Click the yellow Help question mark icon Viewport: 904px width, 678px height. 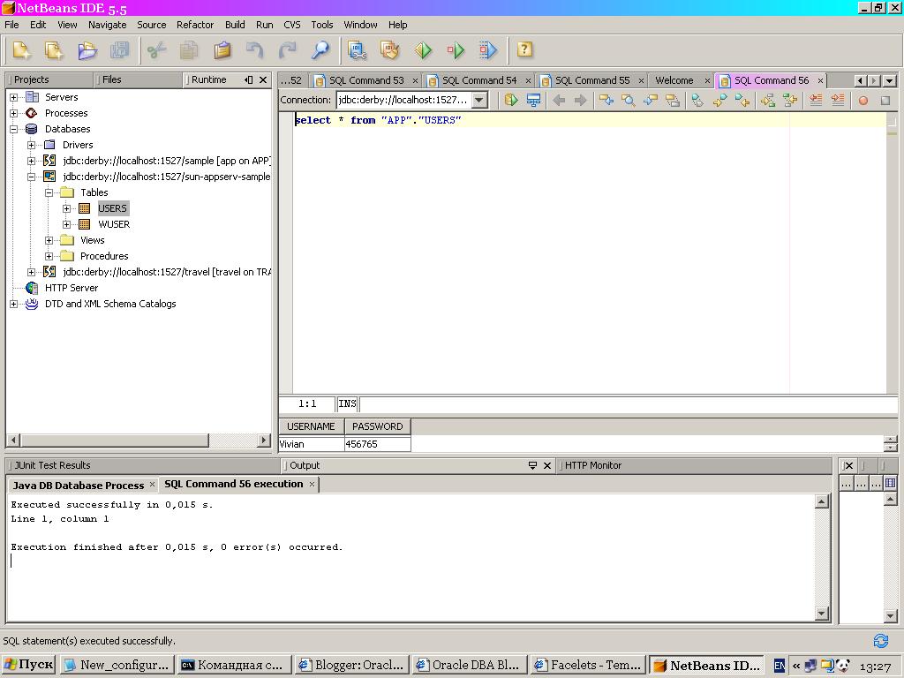pos(524,49)
